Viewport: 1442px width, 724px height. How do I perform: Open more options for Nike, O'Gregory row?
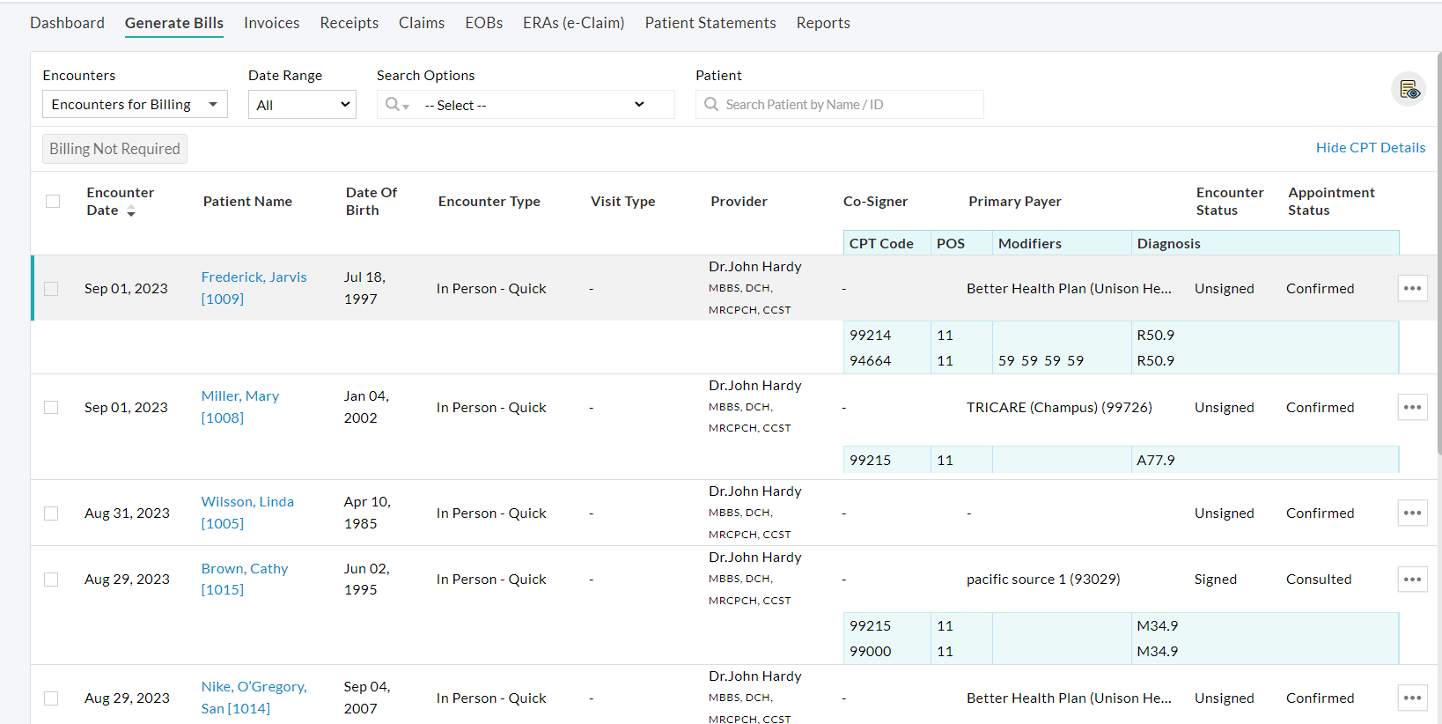(1412, 698)
